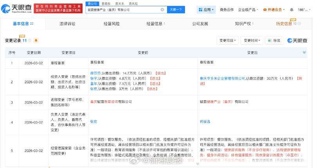Click the Tianyancha logo in the header
This screenshot has height=168, width=313.
(16, 9)
